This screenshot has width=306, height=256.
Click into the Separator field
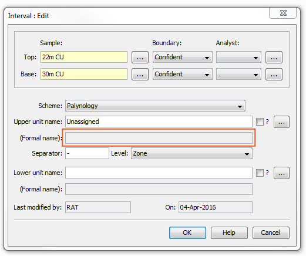click(87, 153)
